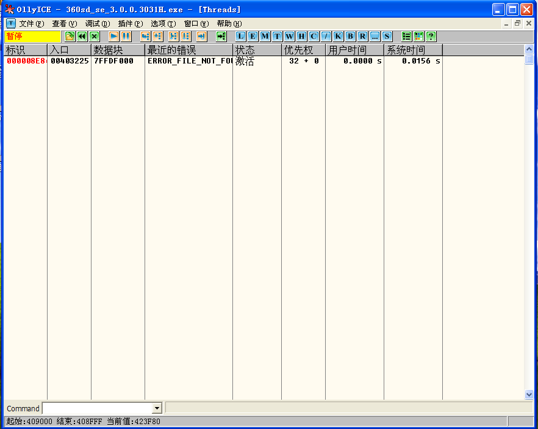Viewport: 538px width, 429px height.
Task: Click the Step into toolbar icon
Action: click(x=145, y=37)
